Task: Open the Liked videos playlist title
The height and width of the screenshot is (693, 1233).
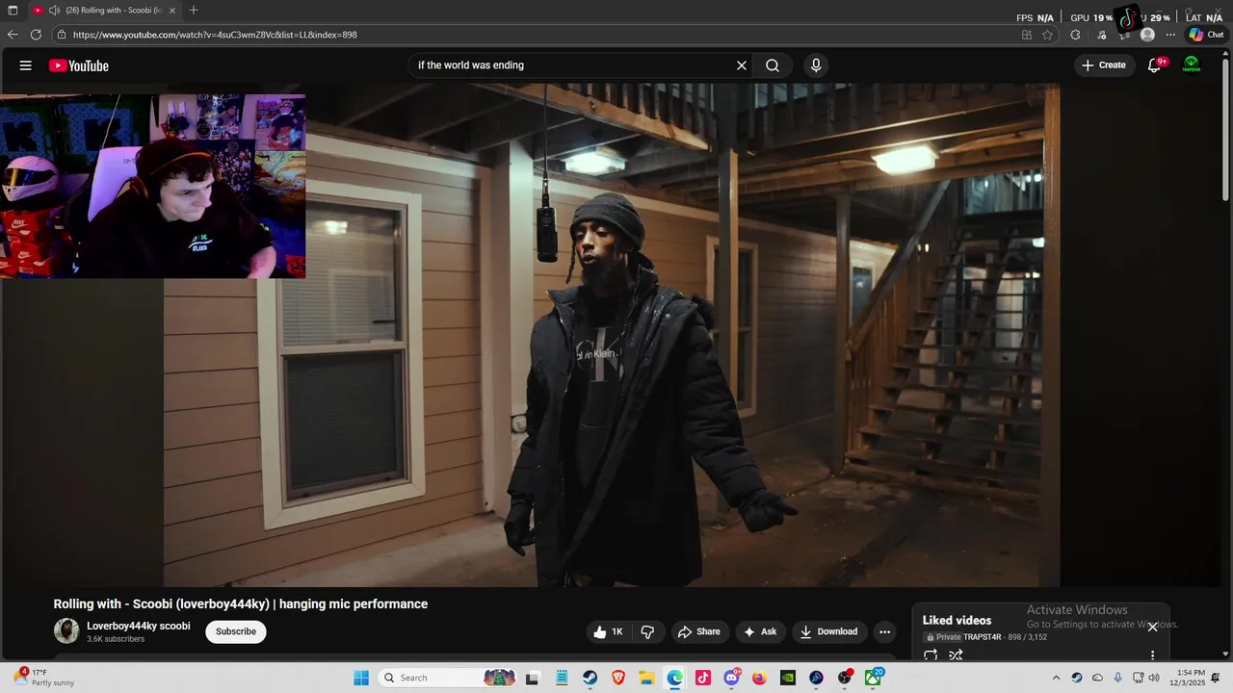Action: [957, 620]
